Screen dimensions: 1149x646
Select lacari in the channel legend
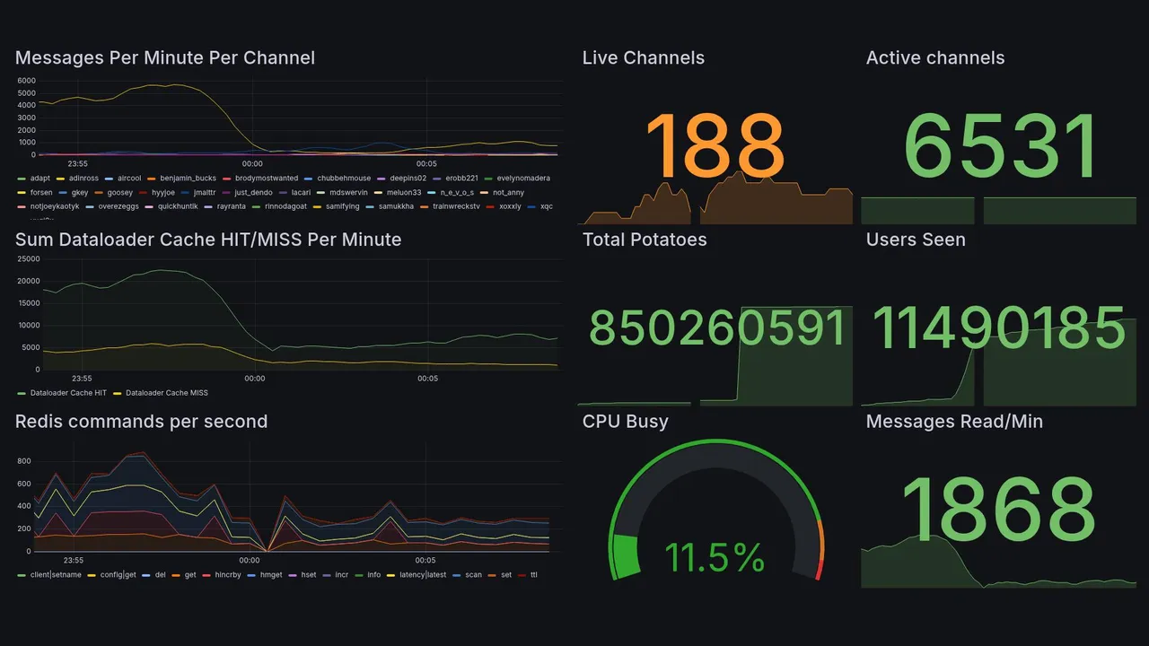(x=294, y=193)
